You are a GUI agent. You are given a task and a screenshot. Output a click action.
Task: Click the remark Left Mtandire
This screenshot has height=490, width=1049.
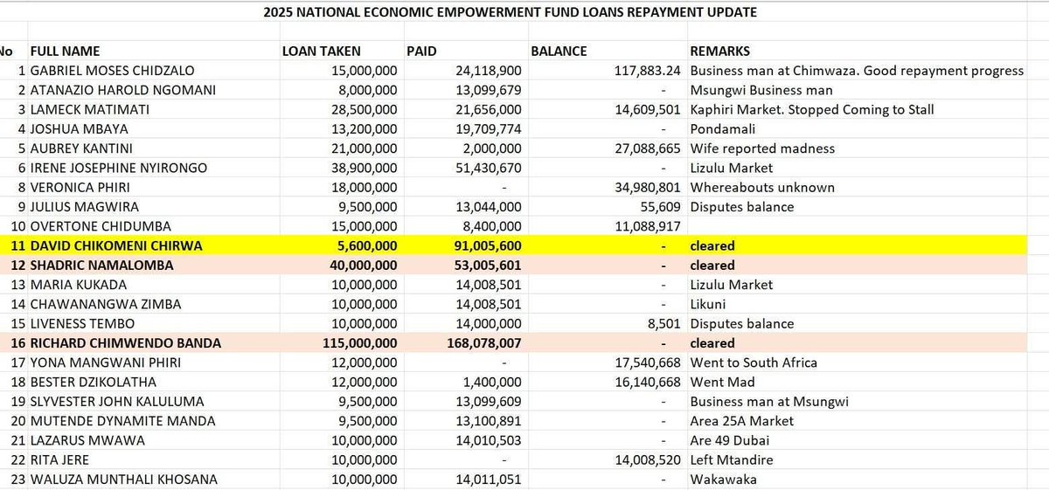pyautogui.click(x=733, y=459)
